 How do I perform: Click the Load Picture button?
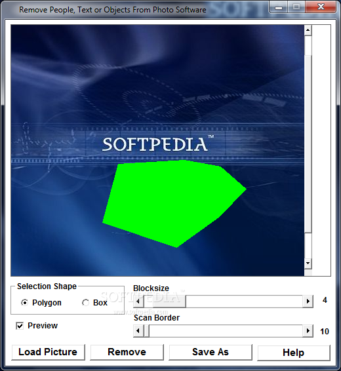(48, 352)
